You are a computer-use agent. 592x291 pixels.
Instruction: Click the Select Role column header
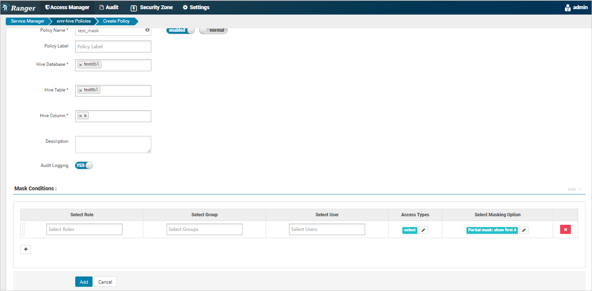pyautogui.click(x=82, y=215)
